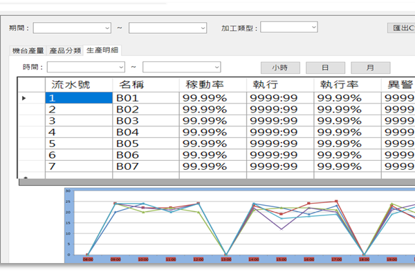Switch to the 產品分類 tab
Screen dimensions: 415x272
coord(65,50)
